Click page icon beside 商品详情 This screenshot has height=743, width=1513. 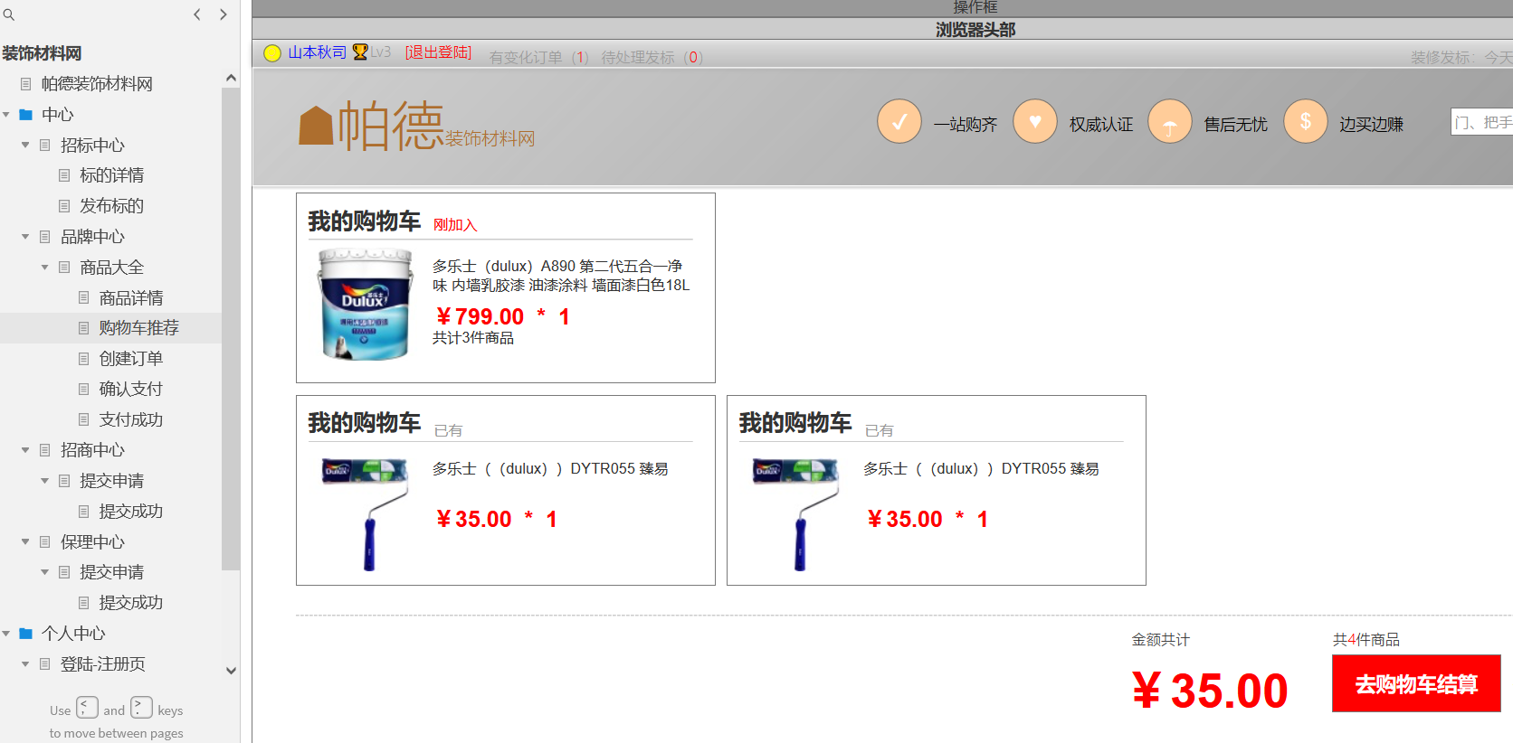pyautogui.click(x=83, y=297)
